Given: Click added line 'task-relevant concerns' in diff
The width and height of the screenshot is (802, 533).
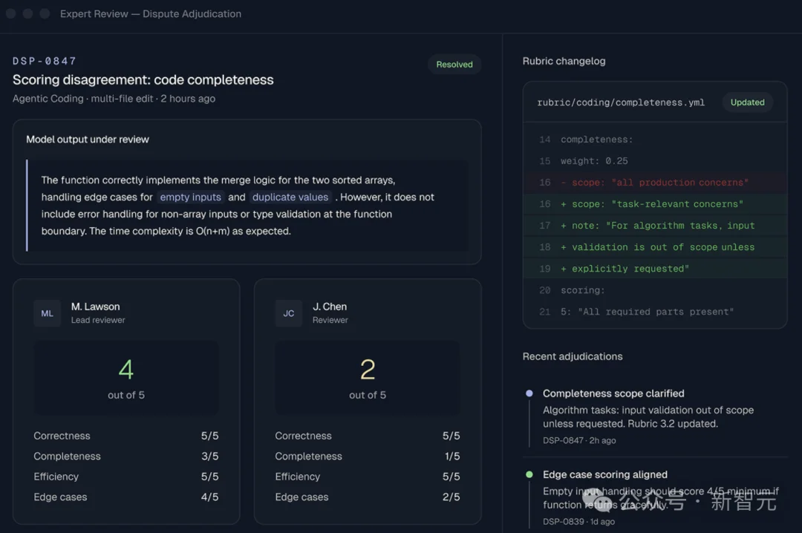Looking at the screenshot, I should [655, 204].
